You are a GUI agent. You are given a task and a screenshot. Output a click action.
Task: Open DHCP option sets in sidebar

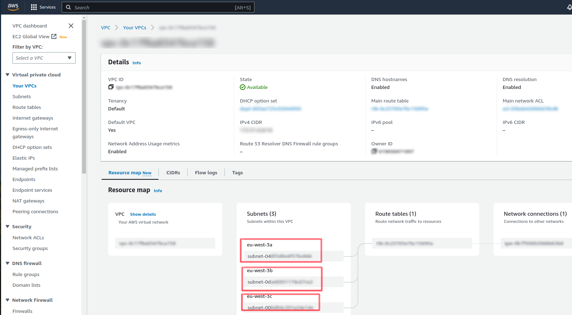32,147
